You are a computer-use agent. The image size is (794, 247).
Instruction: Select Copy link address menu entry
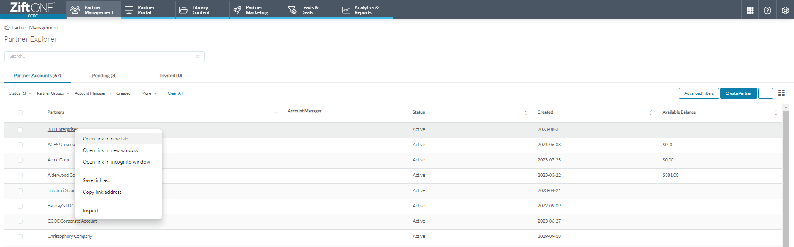[118, 192]
